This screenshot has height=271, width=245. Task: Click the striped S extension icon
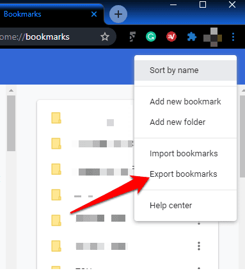click(132, 37)
